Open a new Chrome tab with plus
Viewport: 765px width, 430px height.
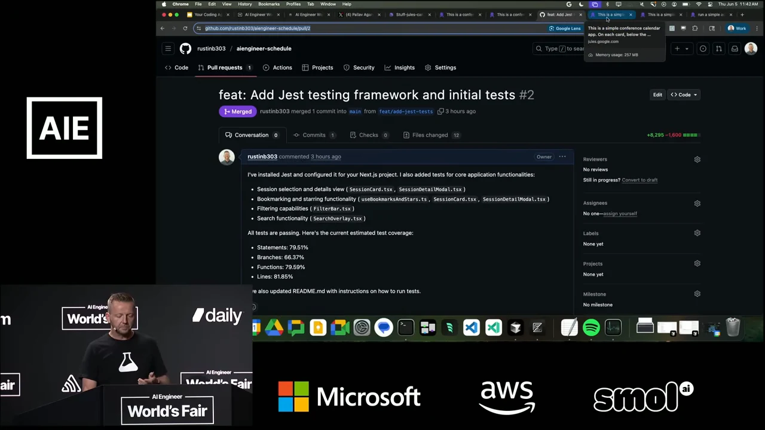coord(742,14)
